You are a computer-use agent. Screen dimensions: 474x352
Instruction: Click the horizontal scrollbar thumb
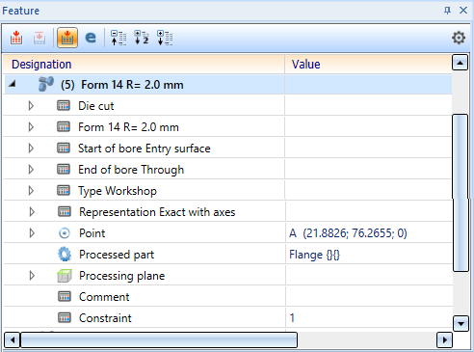(159, 340)
